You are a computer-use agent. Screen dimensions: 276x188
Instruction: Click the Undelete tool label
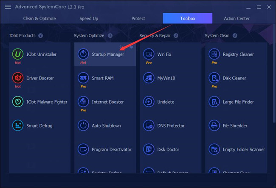click(x=166, y=102)
